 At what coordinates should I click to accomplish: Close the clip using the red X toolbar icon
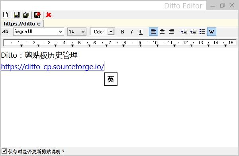pyautogui.click(x=49, y=15)
